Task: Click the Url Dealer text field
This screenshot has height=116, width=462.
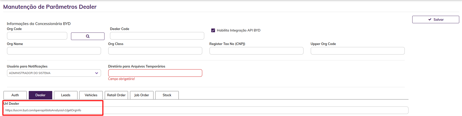Action: (205, 110)
